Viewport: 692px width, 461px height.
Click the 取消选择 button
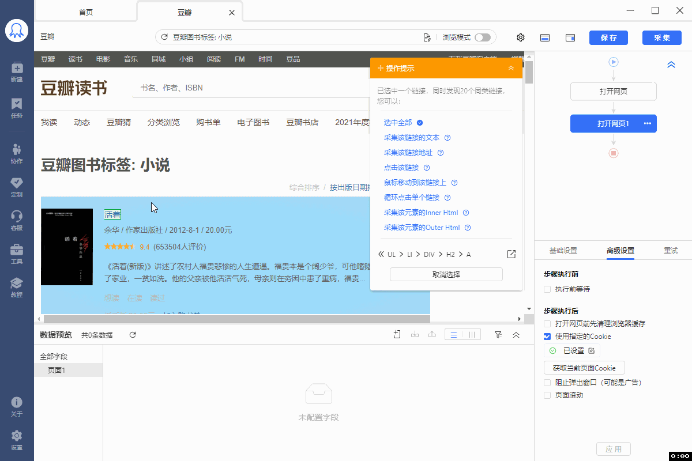coord(446,274)
